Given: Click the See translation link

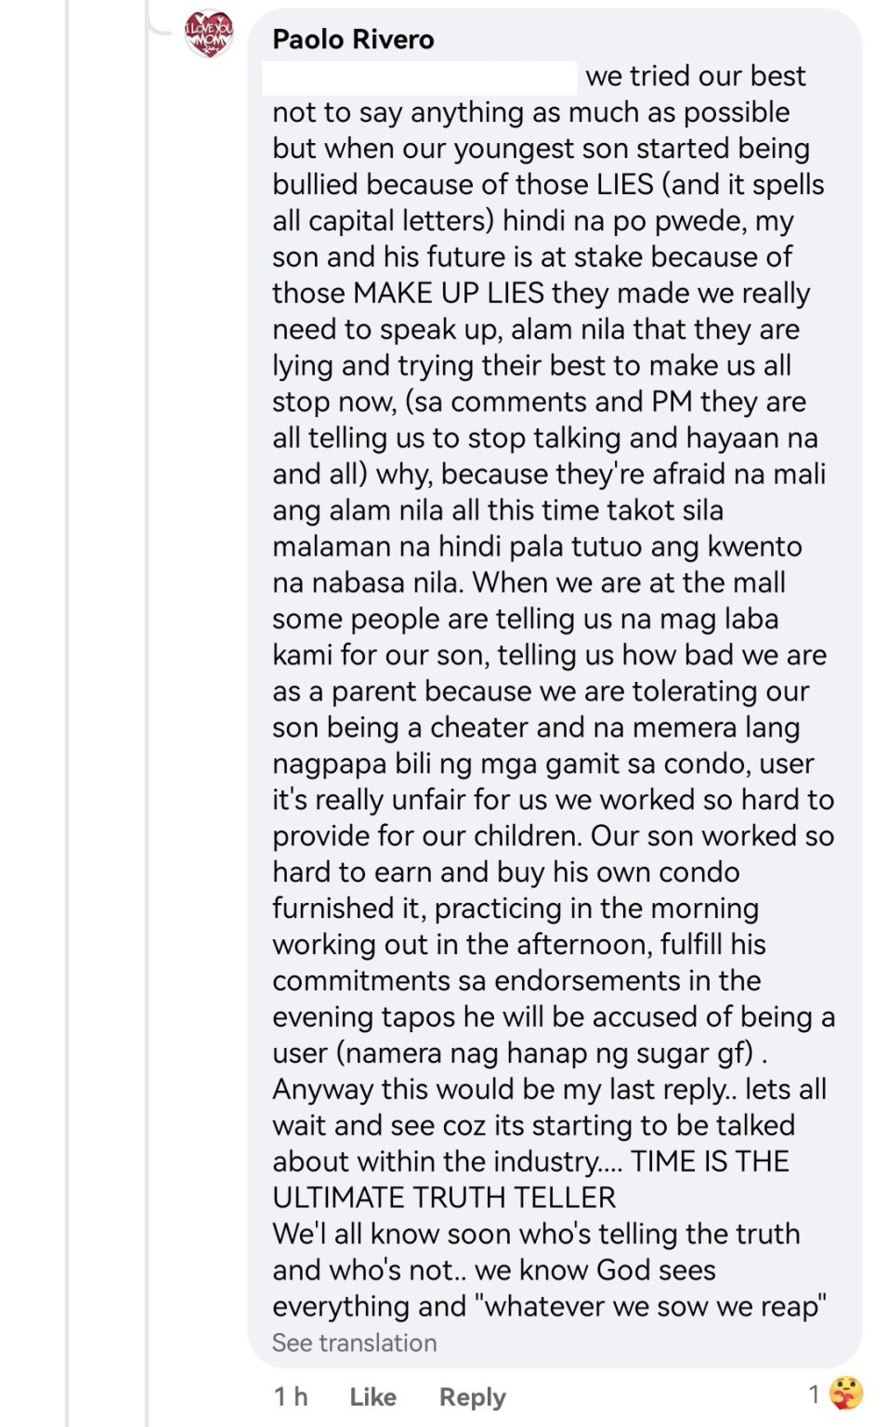Looking at the screenshot, I should 354,1342.
